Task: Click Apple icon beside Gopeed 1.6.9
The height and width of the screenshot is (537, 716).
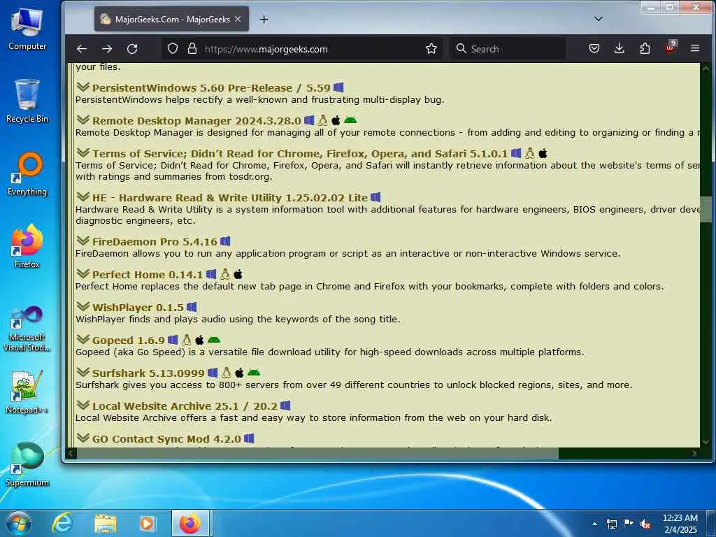Action: click(x=199, y=340)
